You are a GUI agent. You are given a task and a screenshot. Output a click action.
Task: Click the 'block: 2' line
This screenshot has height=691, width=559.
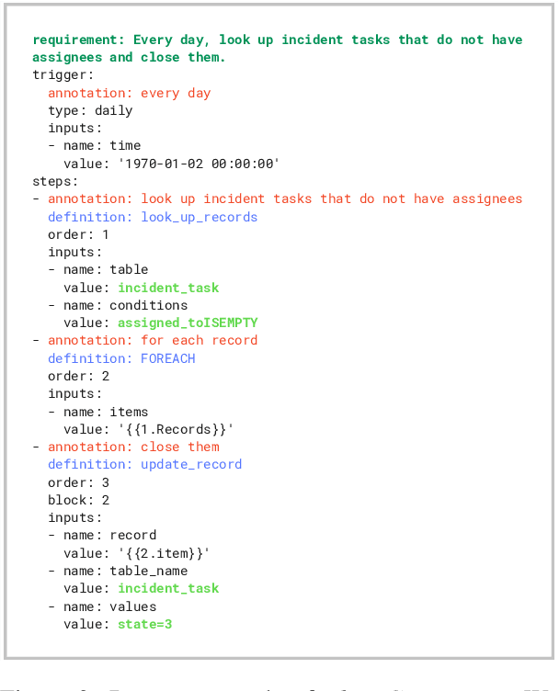coord(78,501)
